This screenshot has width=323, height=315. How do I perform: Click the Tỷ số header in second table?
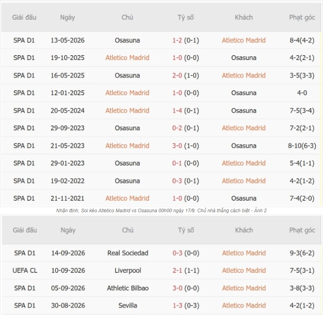tap(186, 230)
